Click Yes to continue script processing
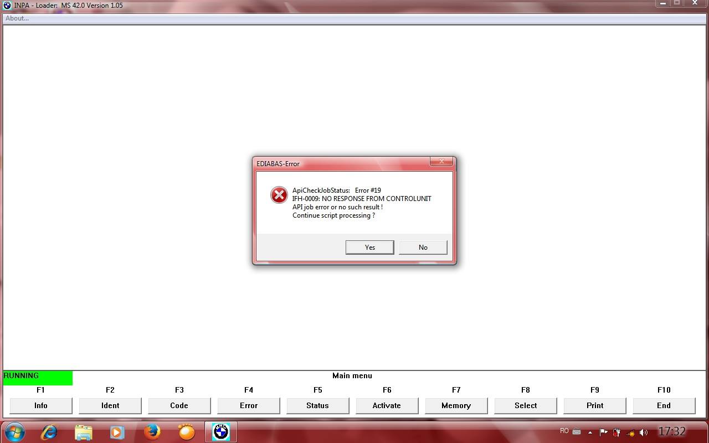Image resolution: width=709 pixels, height=443 pixels. click(369, 247)
